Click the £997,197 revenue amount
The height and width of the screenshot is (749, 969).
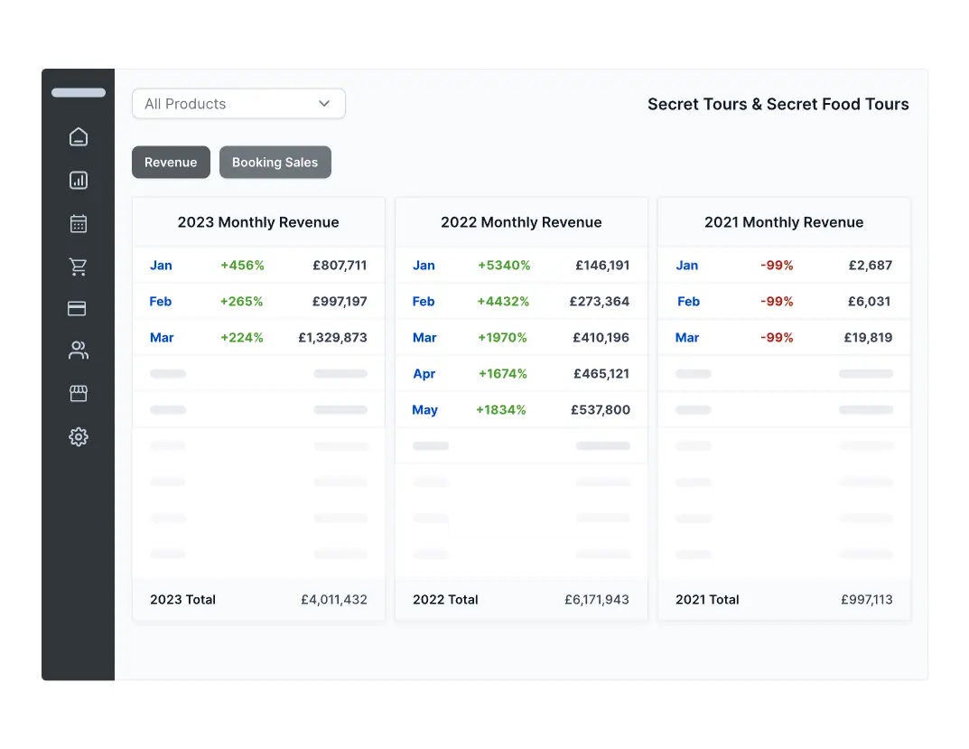pyautogui.click(x=340, y=301)
